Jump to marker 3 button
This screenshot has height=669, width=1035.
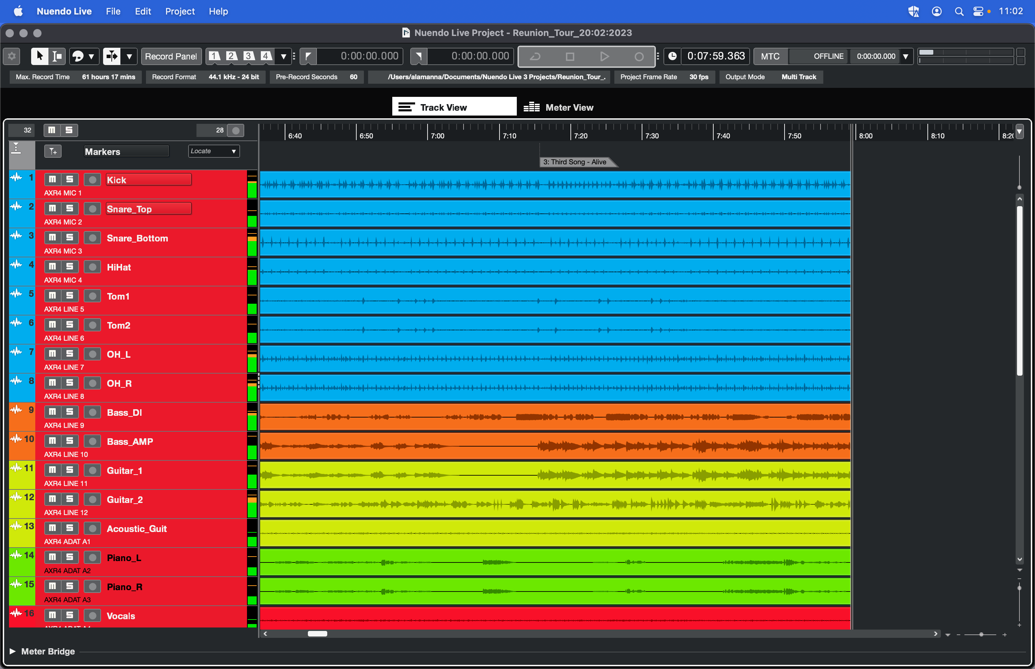tap(248, 56)
